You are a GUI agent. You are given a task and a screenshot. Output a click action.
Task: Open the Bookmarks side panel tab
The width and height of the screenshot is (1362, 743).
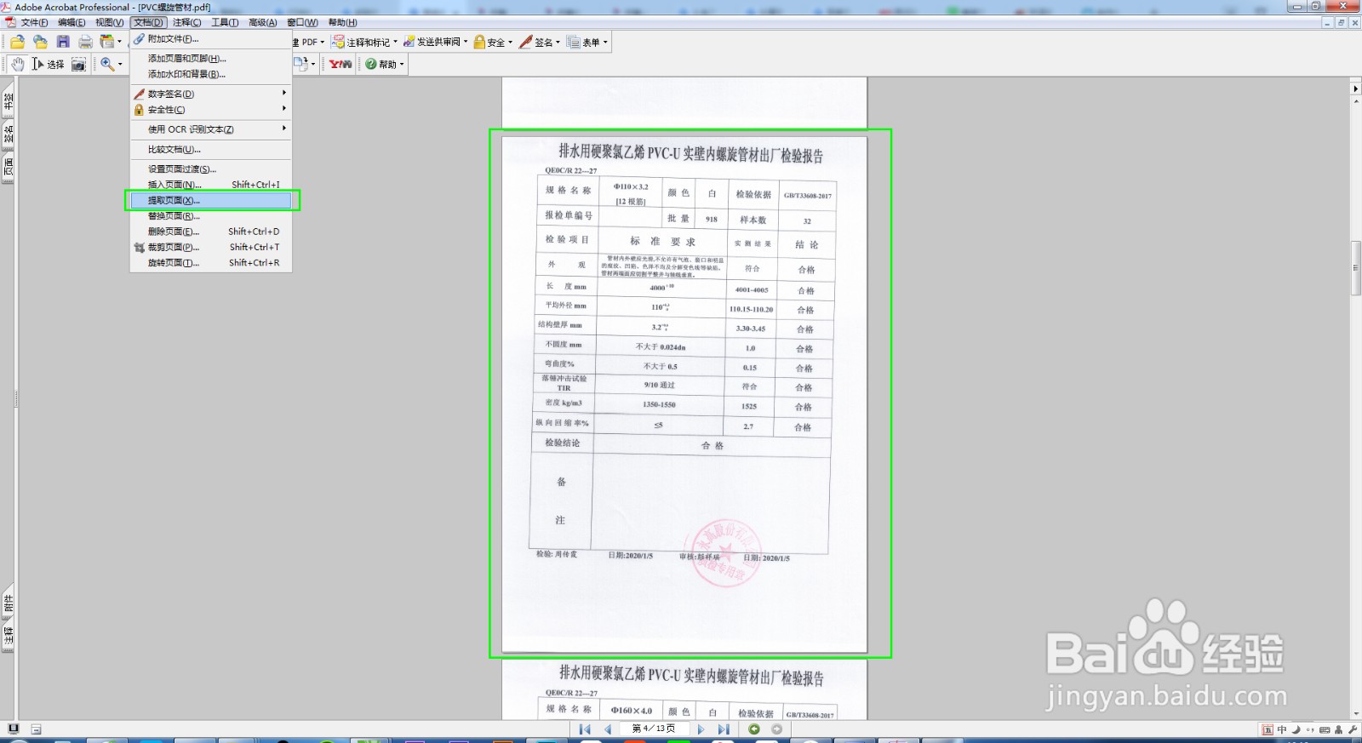coord(8,101)
